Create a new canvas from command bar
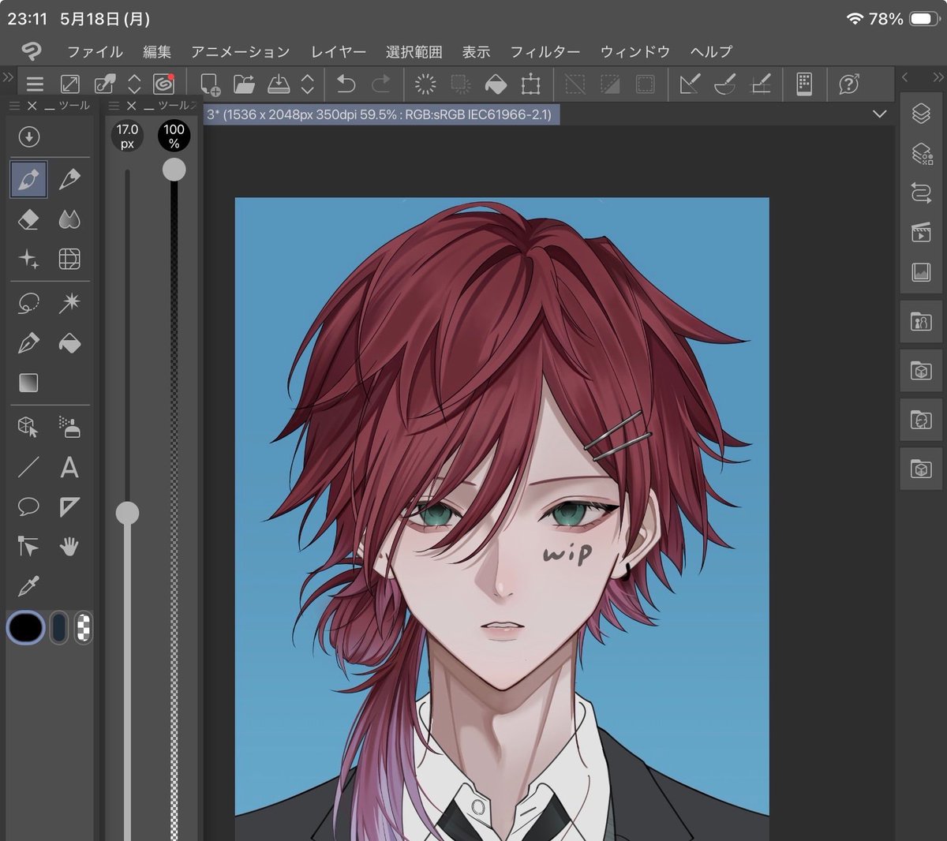947x841 pixels. 210,84
